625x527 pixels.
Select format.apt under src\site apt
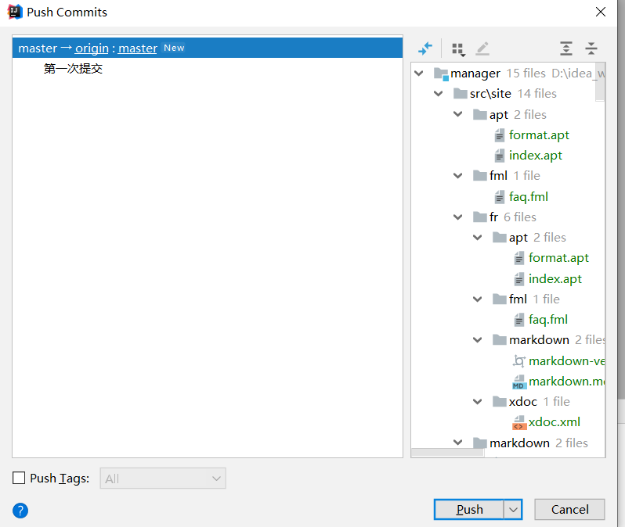click(x=539, y=135)
